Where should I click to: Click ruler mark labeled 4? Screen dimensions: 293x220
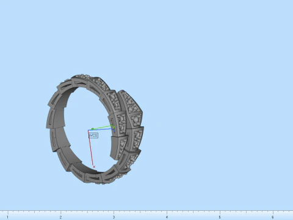pyautogui.click(x=167, y=218)
